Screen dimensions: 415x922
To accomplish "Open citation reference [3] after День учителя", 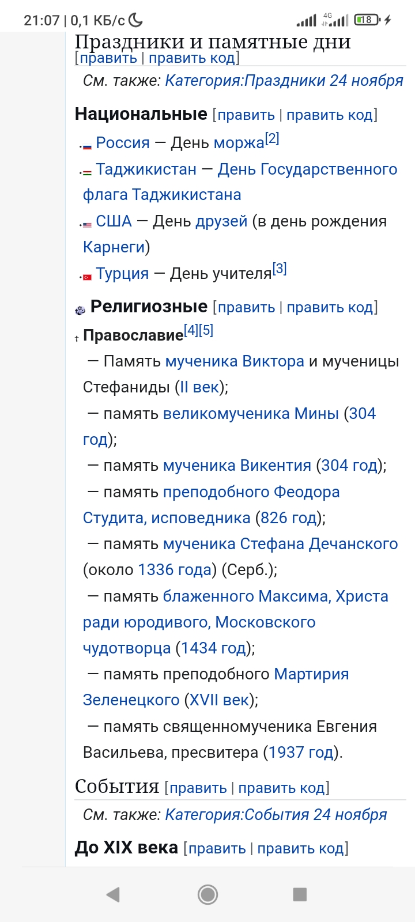I will (x=280, y=269).
